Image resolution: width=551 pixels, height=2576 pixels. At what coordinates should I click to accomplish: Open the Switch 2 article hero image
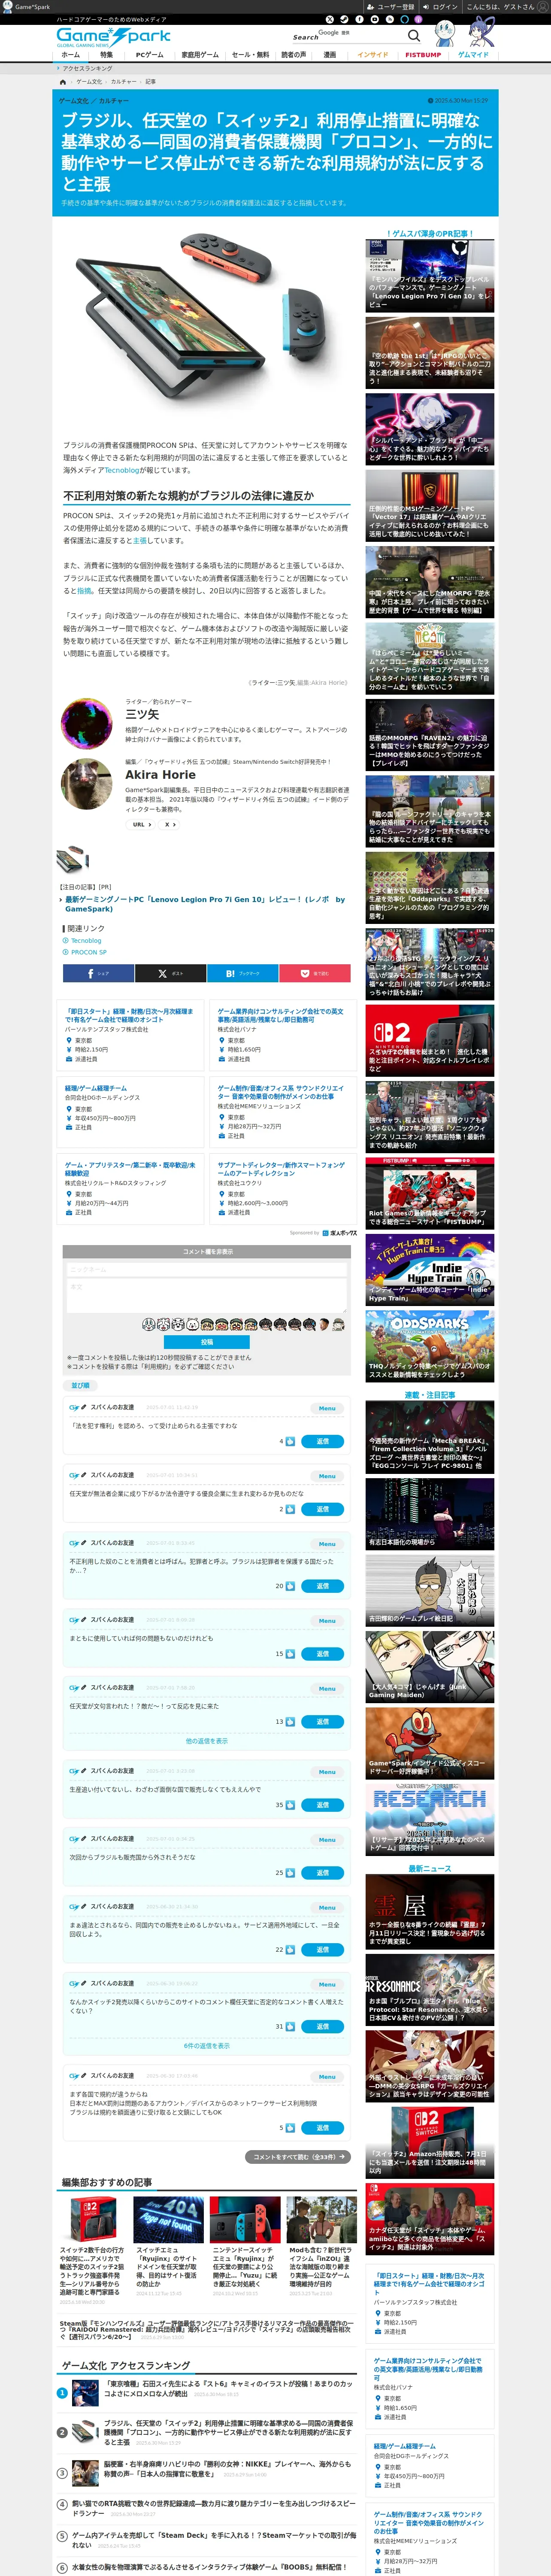point(206,325)
